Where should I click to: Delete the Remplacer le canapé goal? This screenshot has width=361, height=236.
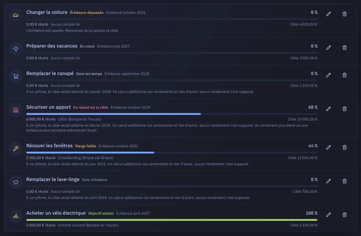344,75
